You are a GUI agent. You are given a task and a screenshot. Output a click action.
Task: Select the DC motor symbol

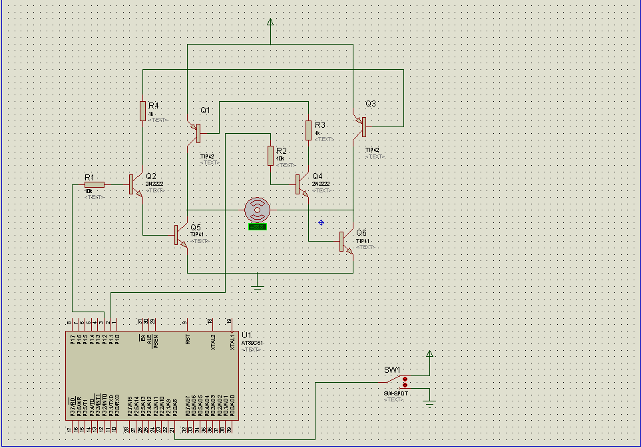click(x=257, y=210)
